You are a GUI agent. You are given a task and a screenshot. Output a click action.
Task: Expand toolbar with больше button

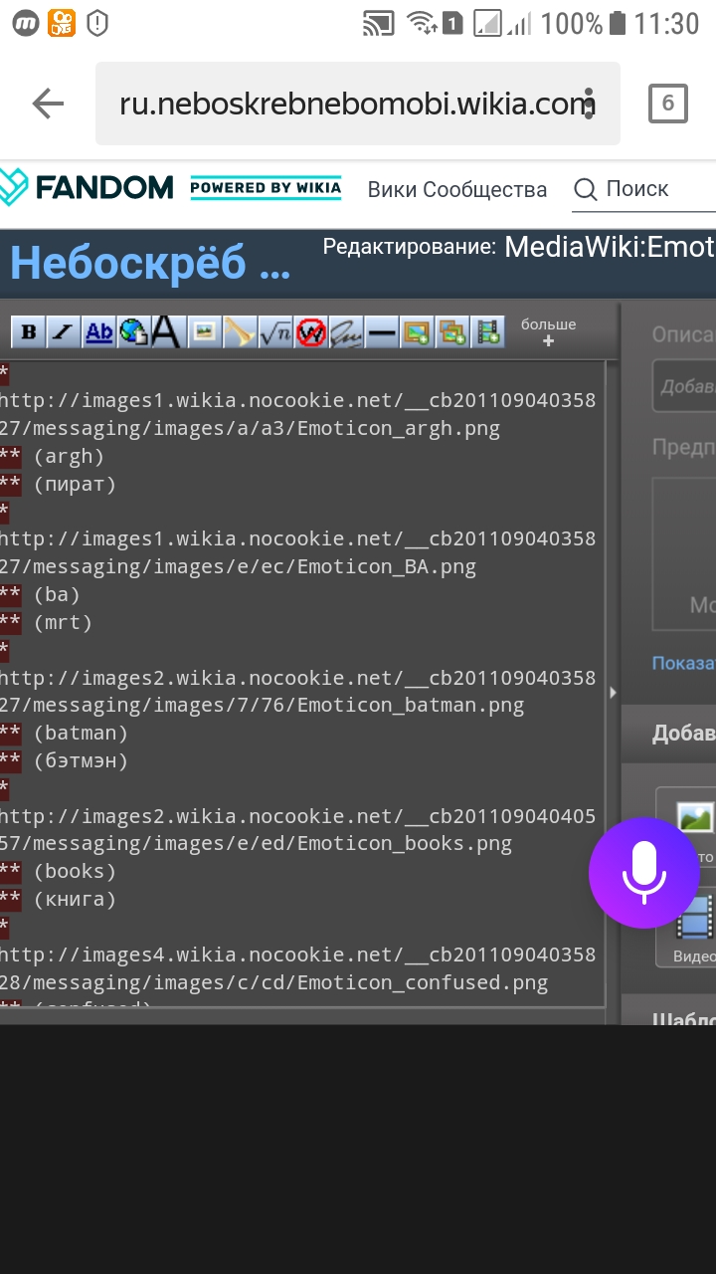point(548,332)
